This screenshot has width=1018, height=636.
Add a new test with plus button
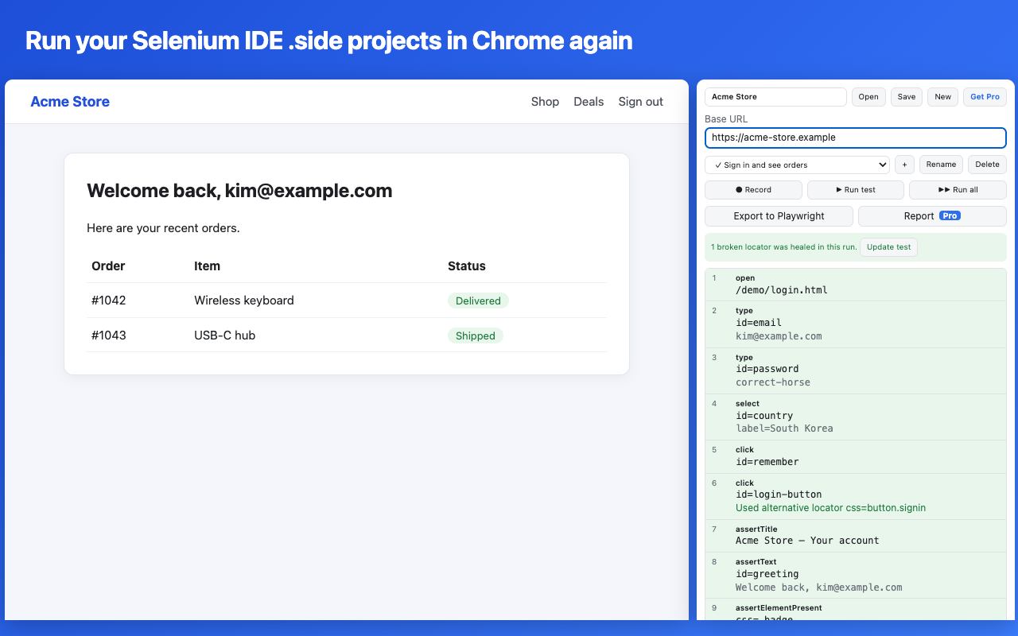coord(904,165)
